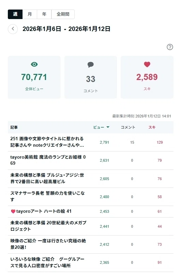182x273 pixels.
Task: Click the help question mark icon
Action: pos(170,47)
